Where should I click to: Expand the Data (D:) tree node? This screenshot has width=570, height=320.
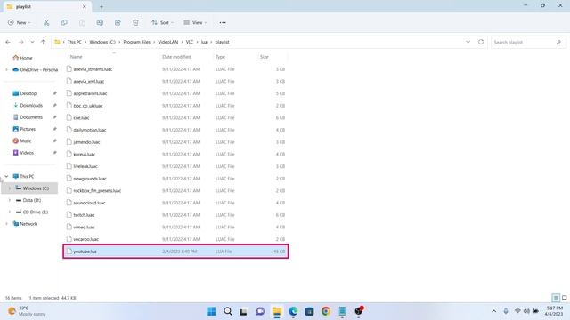pos(10,200)
